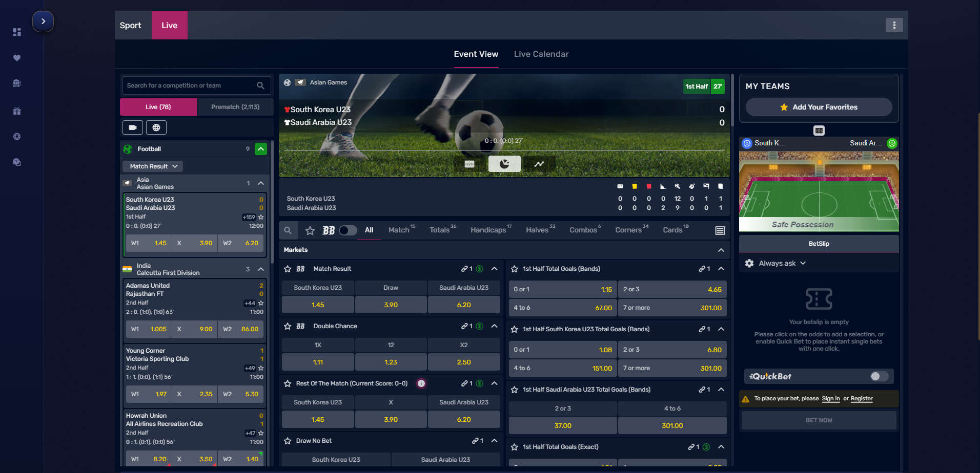
Task: Enable the QuickBet toggle
Action: coord(879,376)
